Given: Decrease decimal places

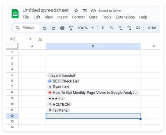Looking at the screenshot, I should (120, 28).
